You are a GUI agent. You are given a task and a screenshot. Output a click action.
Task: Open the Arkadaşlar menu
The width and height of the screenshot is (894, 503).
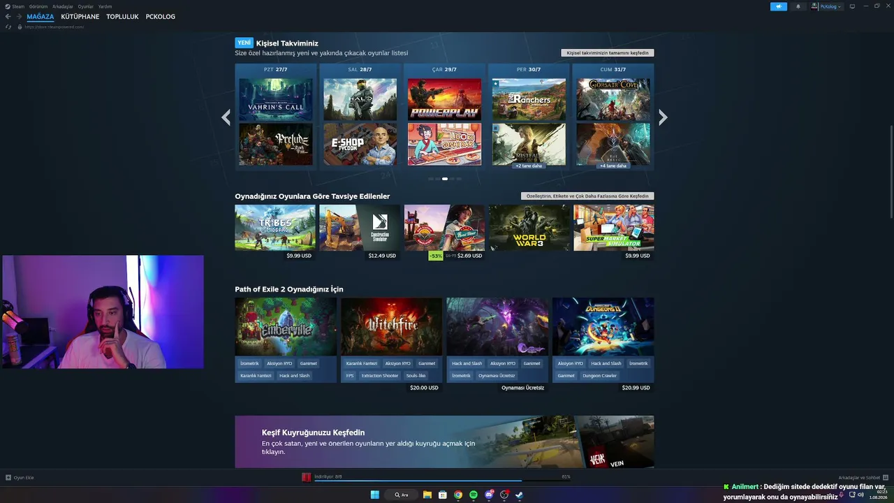pos(63,6)
